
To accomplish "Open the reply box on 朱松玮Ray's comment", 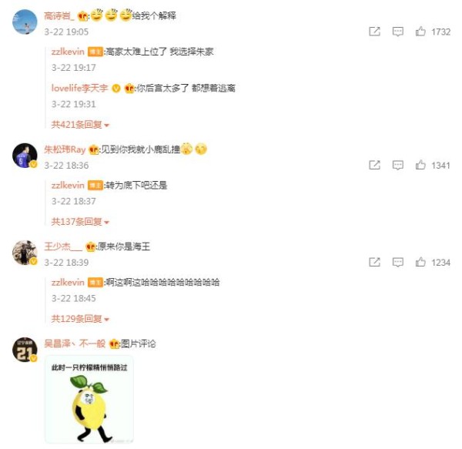I will (x=397, y=165).
